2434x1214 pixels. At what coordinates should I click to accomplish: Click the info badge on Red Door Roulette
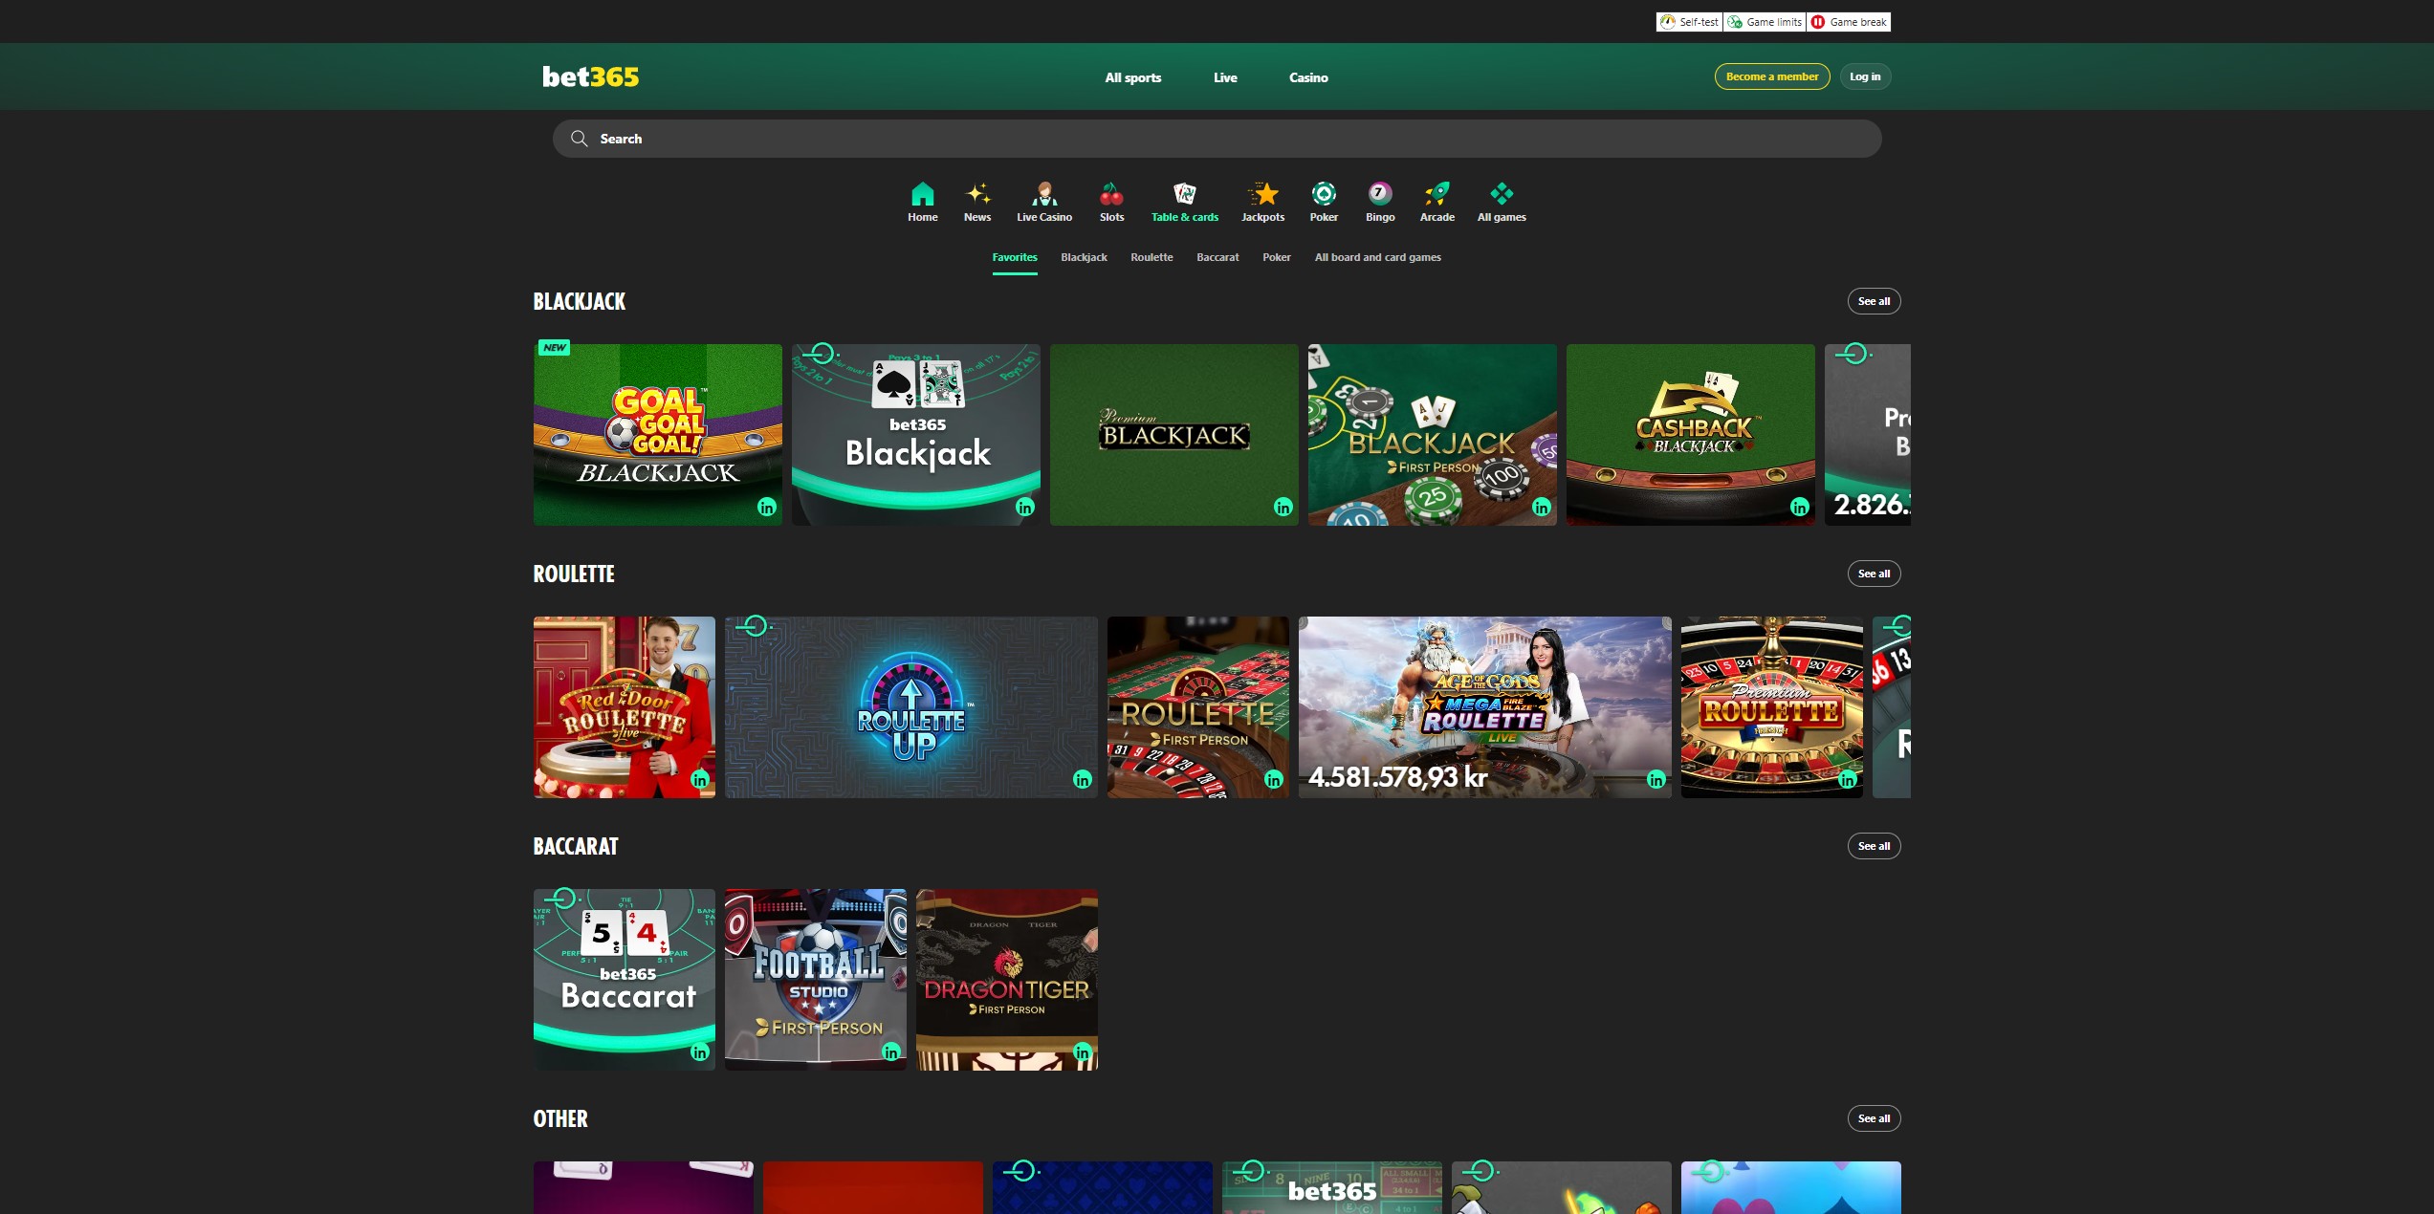[x=700, y=780]
